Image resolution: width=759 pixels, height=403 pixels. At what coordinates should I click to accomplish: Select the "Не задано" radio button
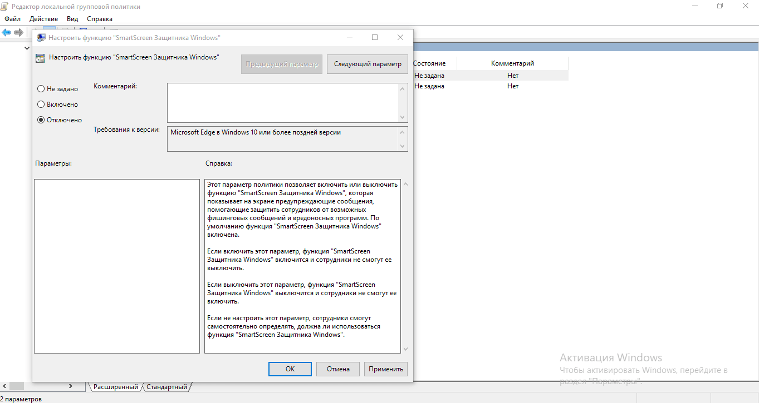(x=41, y=88)
